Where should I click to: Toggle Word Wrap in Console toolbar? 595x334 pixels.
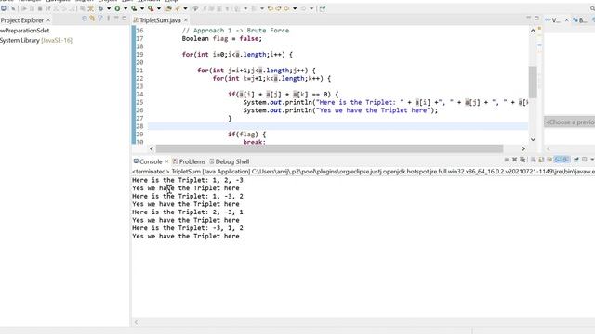coord(549,160)
